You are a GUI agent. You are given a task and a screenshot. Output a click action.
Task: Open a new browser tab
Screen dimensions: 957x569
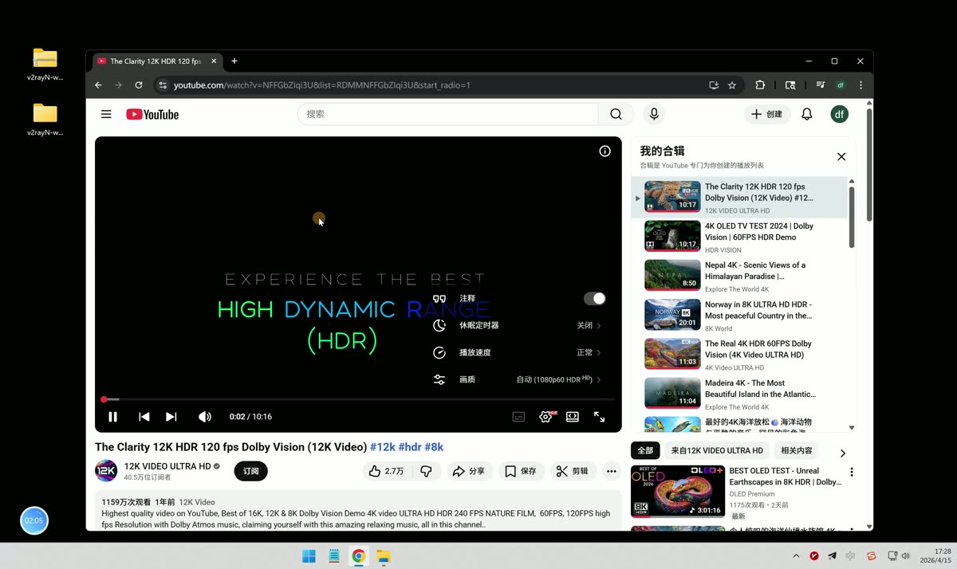click(x=234, y=61)
